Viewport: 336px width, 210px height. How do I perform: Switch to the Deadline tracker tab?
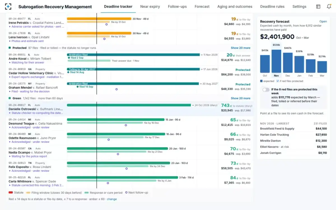point(118,6)
